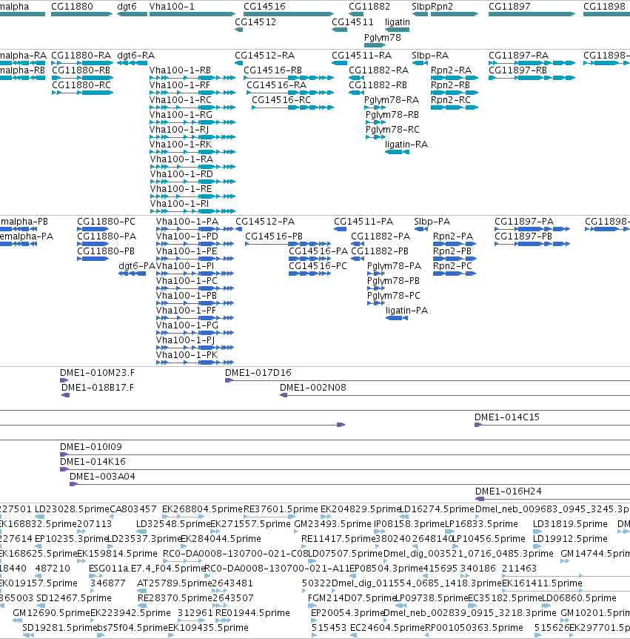The image size is (630, 639).
Task: Click the EK161411.5prime EST label
Action: pos(542,583)
